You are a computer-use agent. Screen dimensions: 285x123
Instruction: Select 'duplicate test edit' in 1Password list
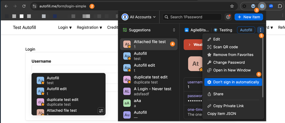tap(149, 80)
